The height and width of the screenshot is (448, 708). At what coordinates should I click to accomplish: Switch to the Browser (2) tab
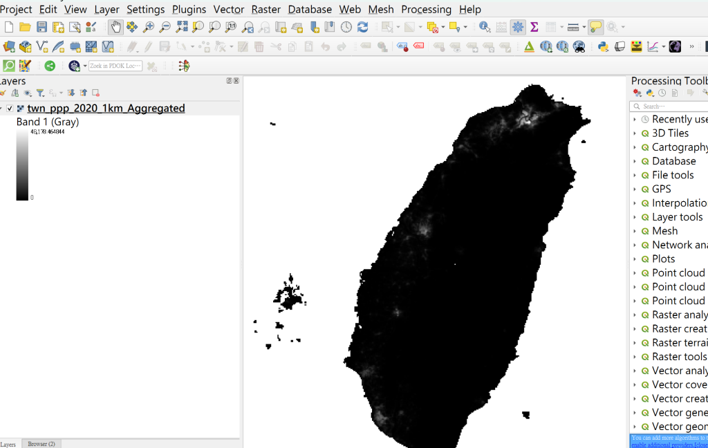41,443
